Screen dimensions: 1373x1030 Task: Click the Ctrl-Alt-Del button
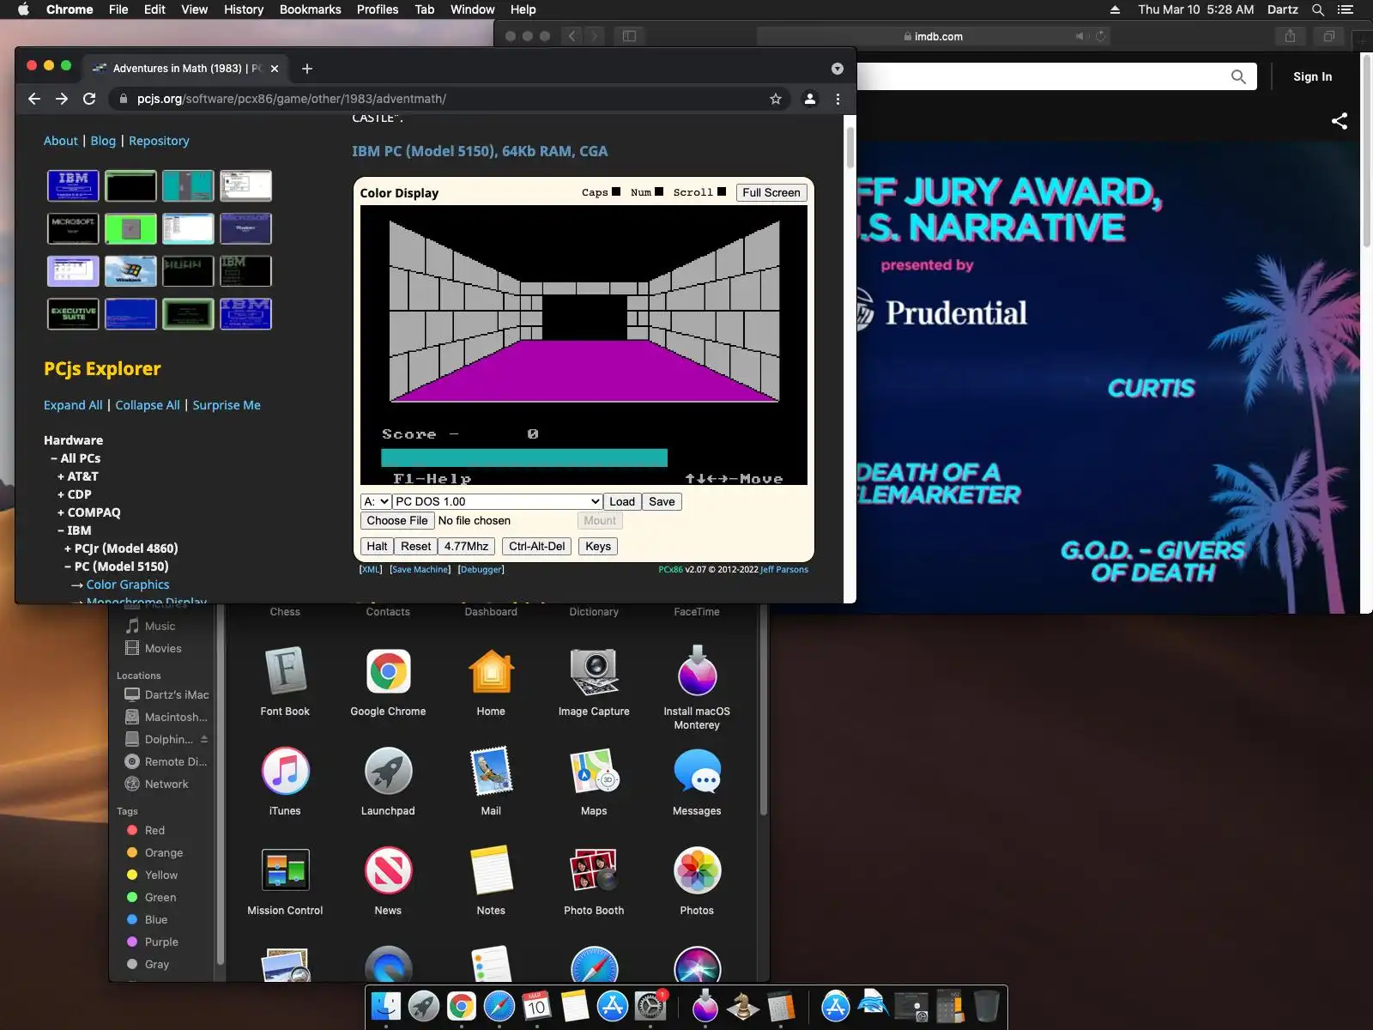click(537, 547)
